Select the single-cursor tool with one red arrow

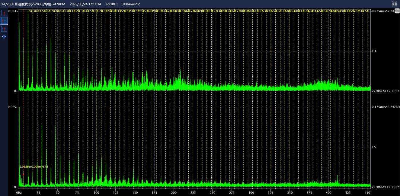(x=4, y=13)
